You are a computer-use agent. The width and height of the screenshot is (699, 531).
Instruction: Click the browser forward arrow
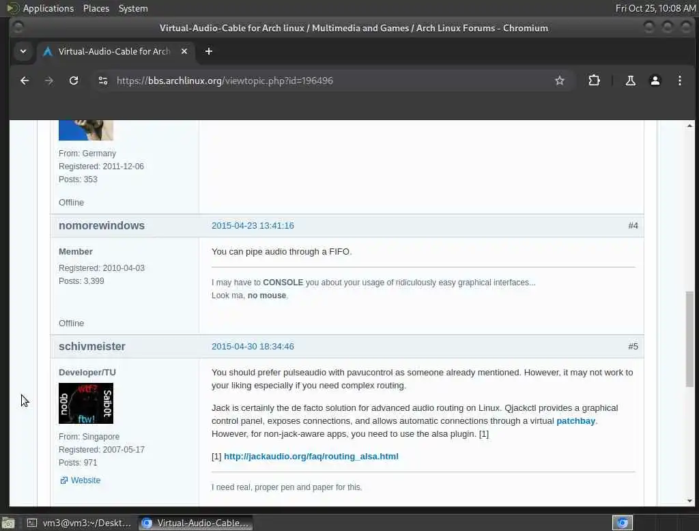coord(49,81)
